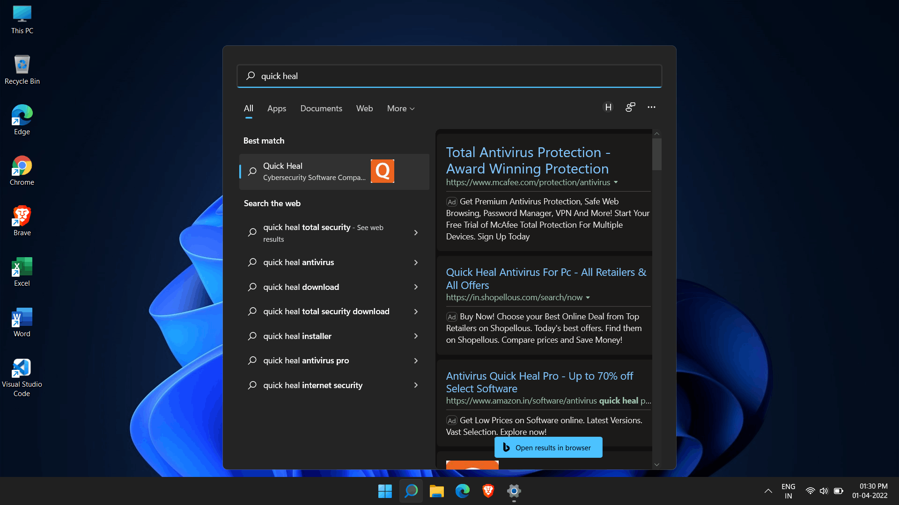Switch to the All tab
Screen dimensions: 899x505
pyautogui.click(x=249, y=108)
